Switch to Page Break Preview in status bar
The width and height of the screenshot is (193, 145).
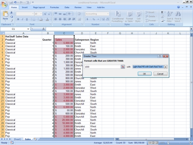pyautogui.click(x=157, y=143)
